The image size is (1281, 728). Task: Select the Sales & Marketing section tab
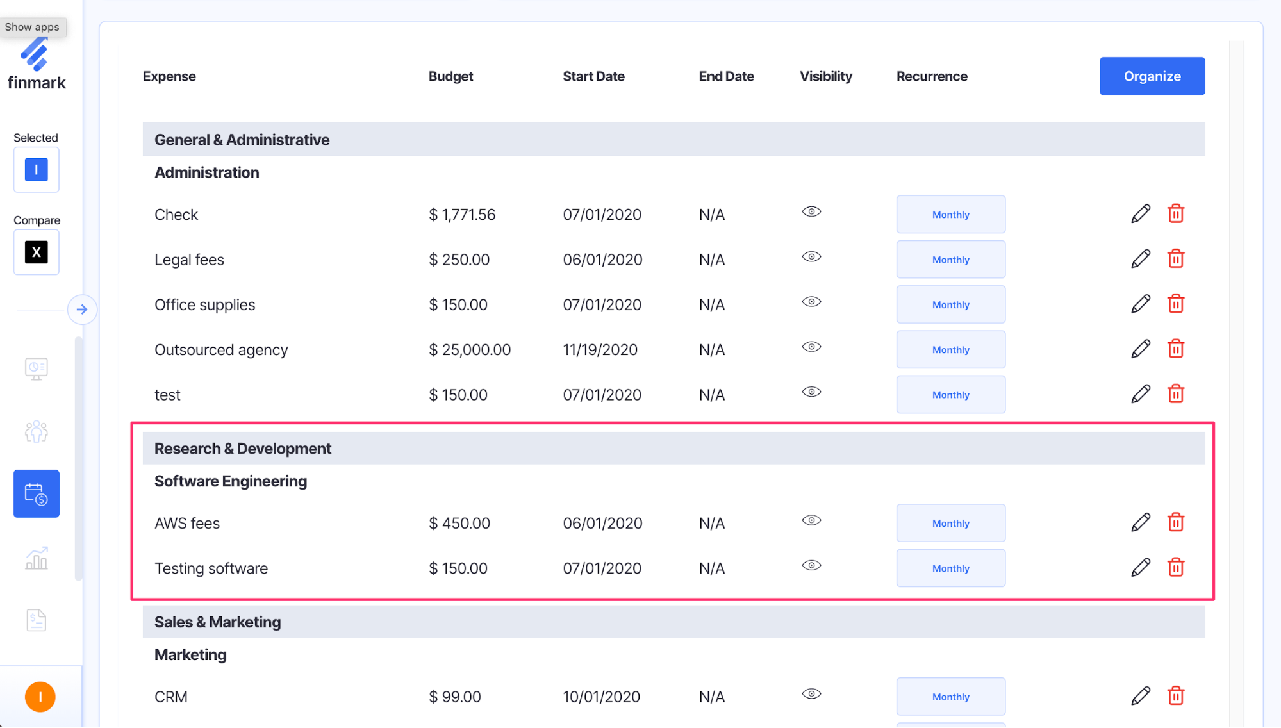click(x=217, y=622)
